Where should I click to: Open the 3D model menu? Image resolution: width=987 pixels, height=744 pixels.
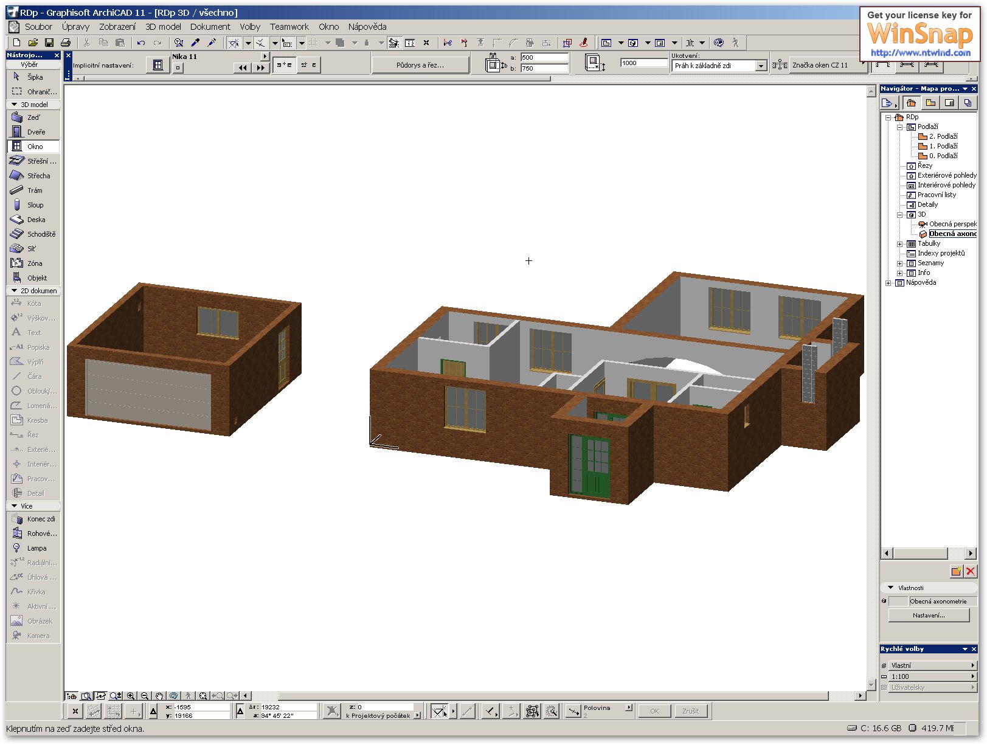[x=163, y=27]
